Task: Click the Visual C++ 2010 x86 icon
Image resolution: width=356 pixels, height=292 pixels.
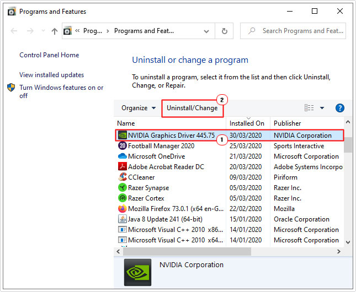Action: [123, 229]
